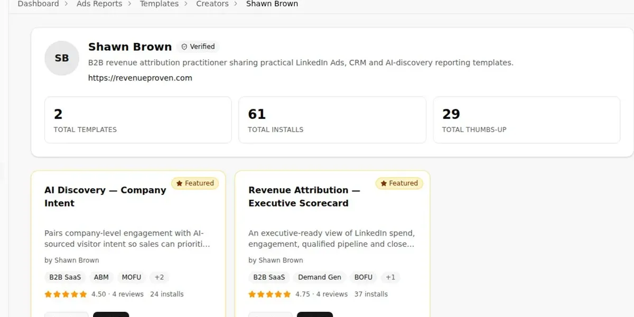Select the BOFU tag

363,277
